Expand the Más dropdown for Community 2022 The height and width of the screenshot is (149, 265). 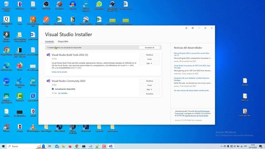(149, 89)
